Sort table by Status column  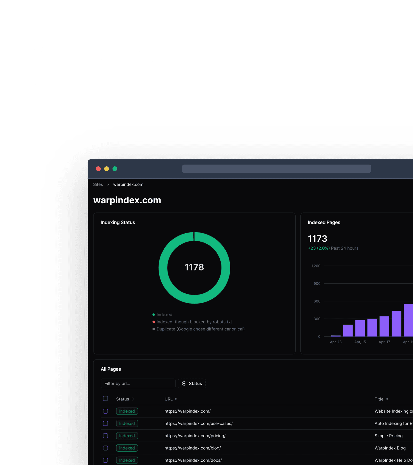[125, 399]
